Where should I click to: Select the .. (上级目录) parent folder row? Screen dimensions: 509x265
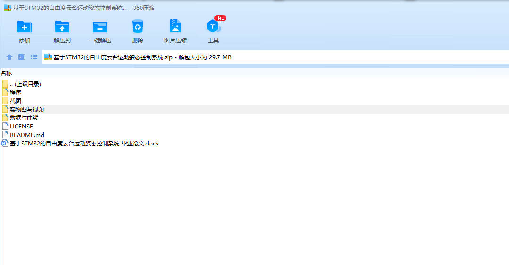tap(255, 84)
